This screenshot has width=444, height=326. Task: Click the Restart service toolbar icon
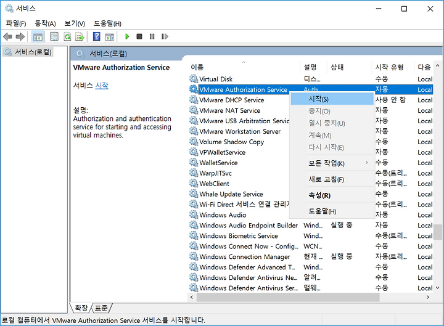(165, 36)
